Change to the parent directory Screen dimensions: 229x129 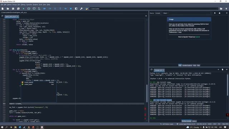(x=226, y=9)
